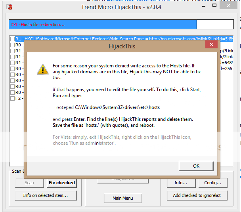Click the greyed-out Scan button

point(29,183)
